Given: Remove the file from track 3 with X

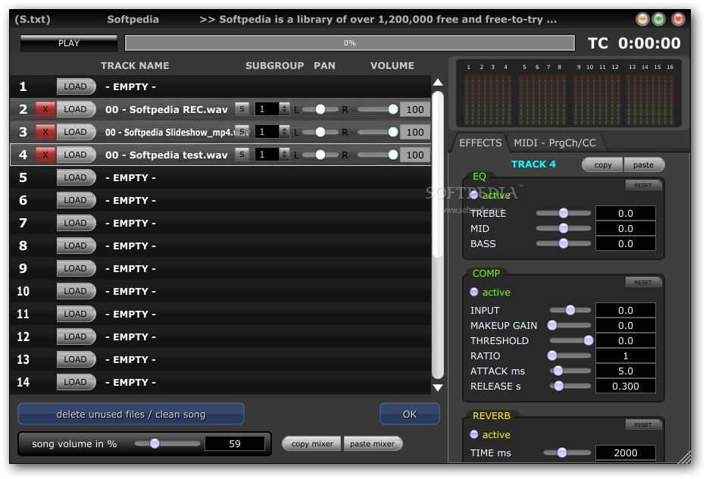Looking at the screenshot, I should 45,132.
